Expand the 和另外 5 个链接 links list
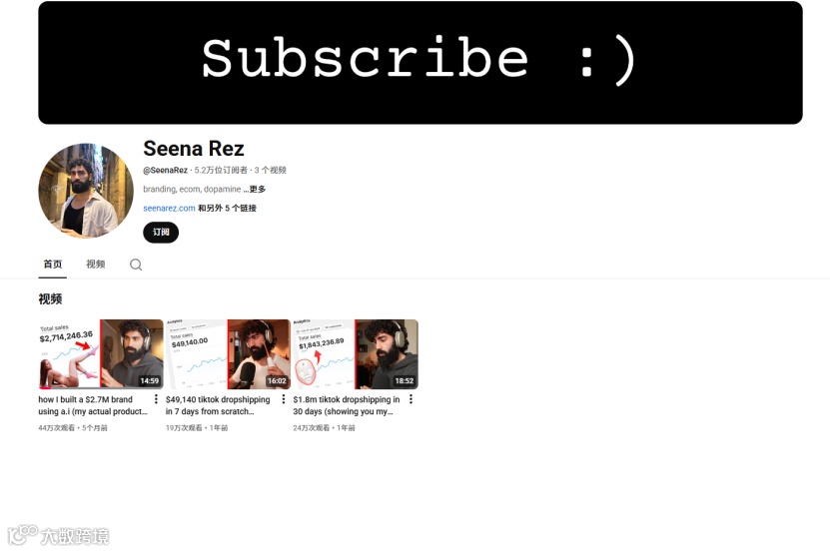830x552 pixels. click(227, 208)
